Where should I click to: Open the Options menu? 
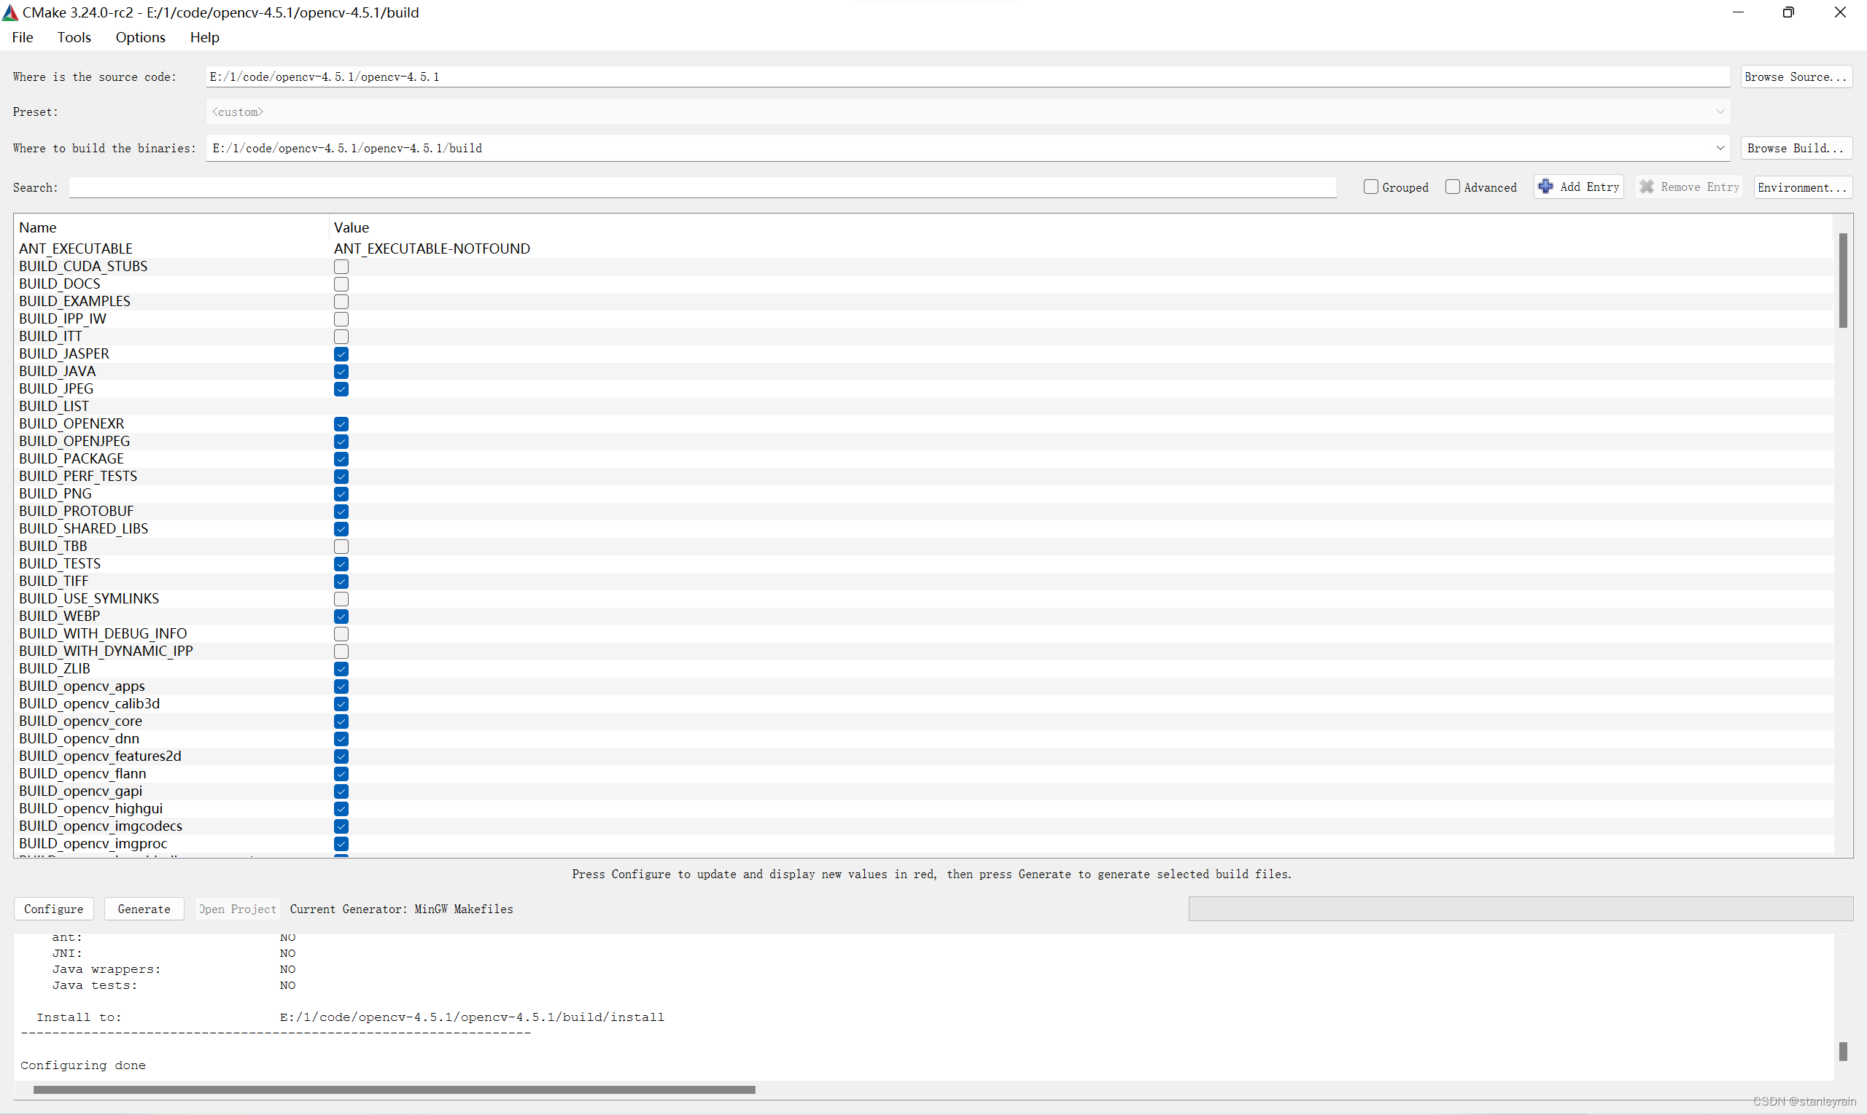coord(140,37)
